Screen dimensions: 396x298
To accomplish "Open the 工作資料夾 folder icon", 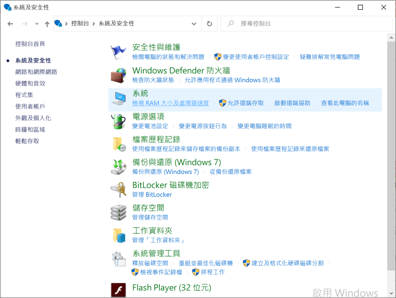I will 119,235.
